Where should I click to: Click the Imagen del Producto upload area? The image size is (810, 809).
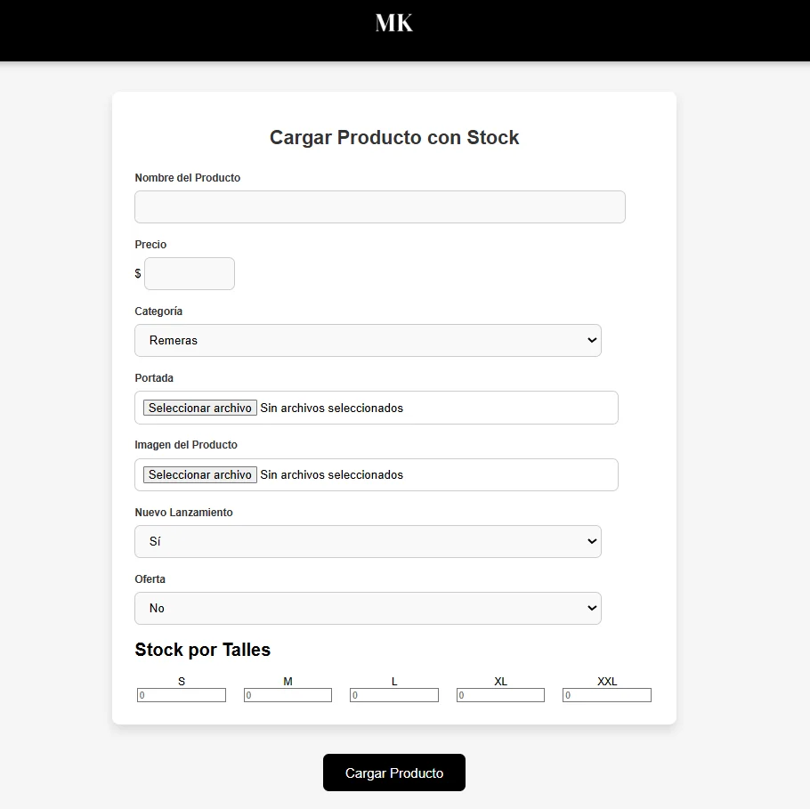click(376, 474)
